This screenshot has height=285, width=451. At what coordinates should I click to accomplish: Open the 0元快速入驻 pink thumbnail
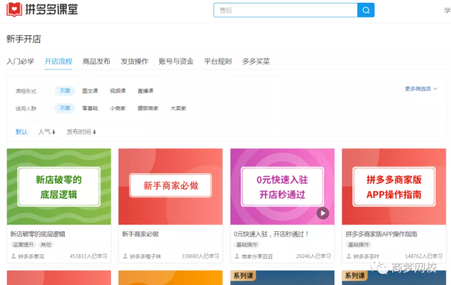coord(282,187)
